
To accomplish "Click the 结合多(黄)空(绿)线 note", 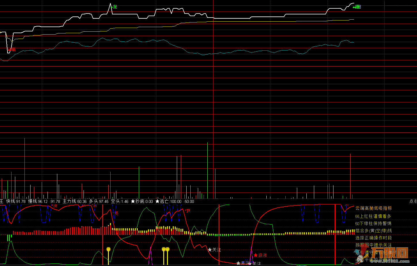I will (374, 231).
